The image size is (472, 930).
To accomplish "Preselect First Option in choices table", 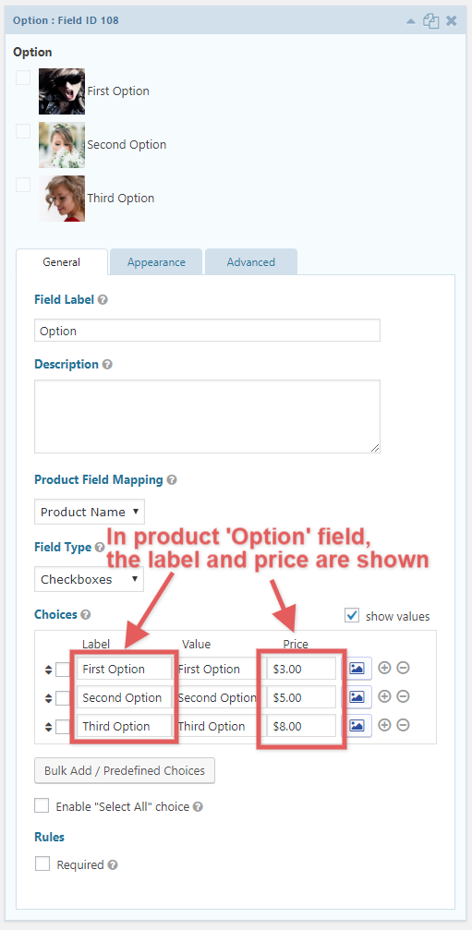I will coord(63,670).
